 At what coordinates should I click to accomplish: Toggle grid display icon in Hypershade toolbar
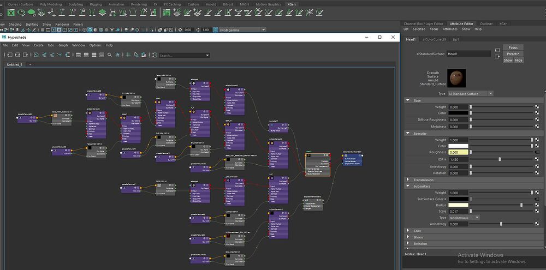click(x=128, y=55)
